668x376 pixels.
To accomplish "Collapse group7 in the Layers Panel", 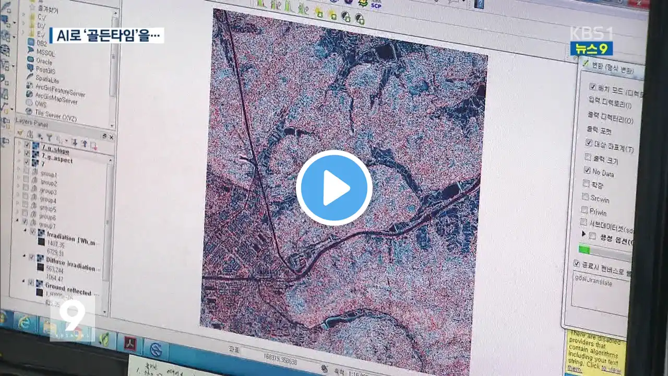I will coord(17,221).
